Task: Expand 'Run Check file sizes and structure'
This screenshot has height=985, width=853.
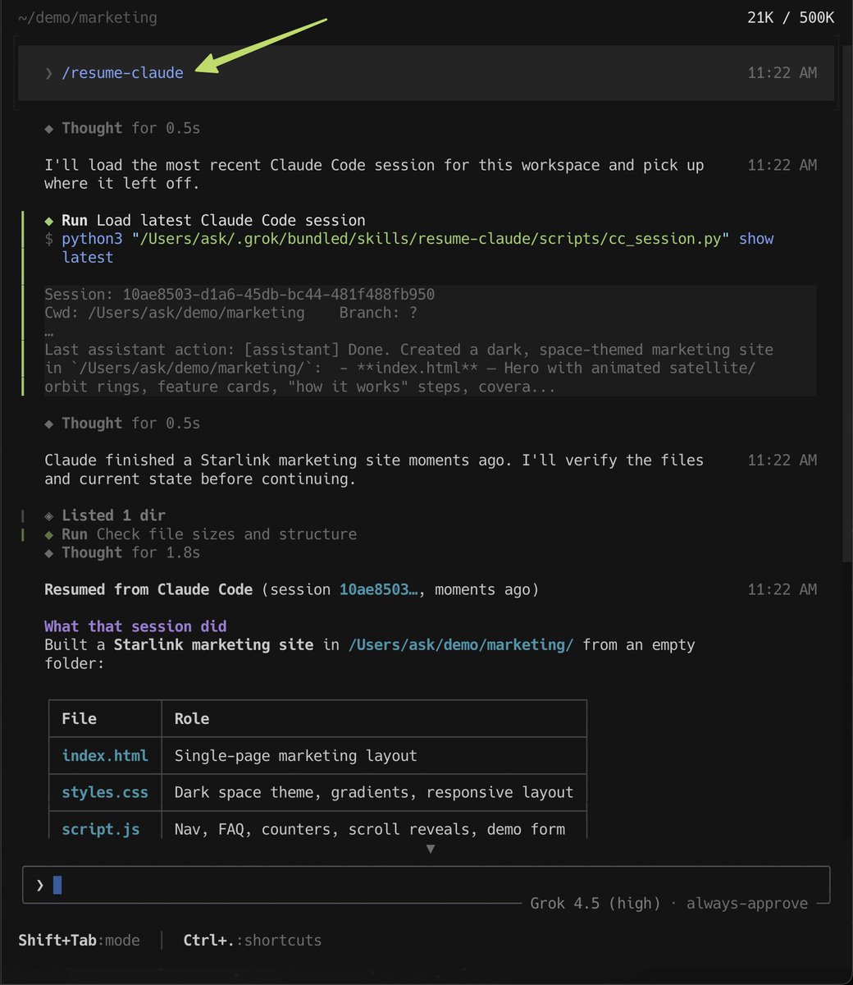Action: pos(201,534)
